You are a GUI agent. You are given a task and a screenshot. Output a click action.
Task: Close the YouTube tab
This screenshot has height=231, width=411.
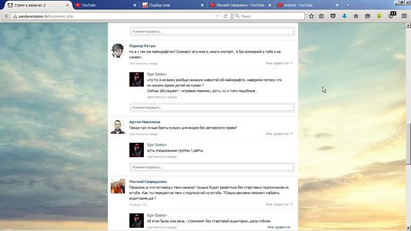[135, 5]
